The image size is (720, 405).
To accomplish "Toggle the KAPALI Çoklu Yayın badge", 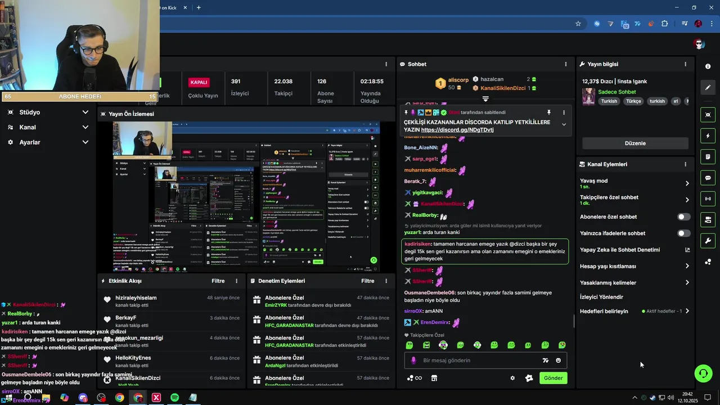I will click(x=199, y=82).
